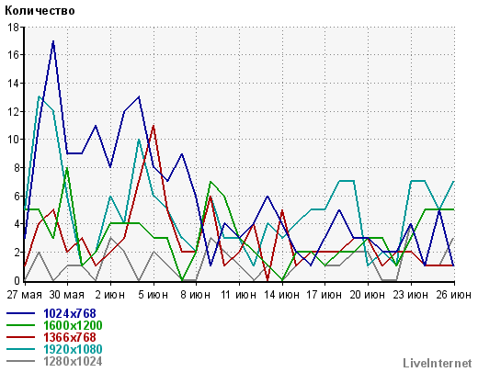
Task: Click the 18 value on y-axis
Action: 13,28
